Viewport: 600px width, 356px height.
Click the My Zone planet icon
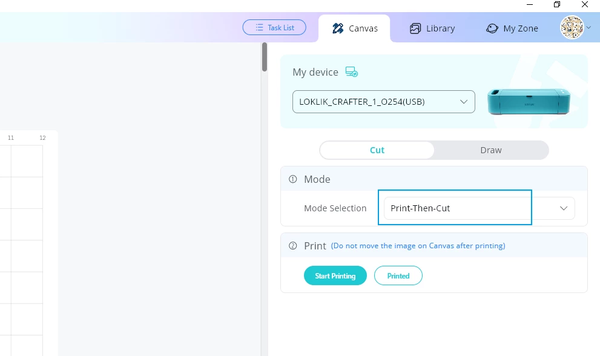[x=492, y=28]
